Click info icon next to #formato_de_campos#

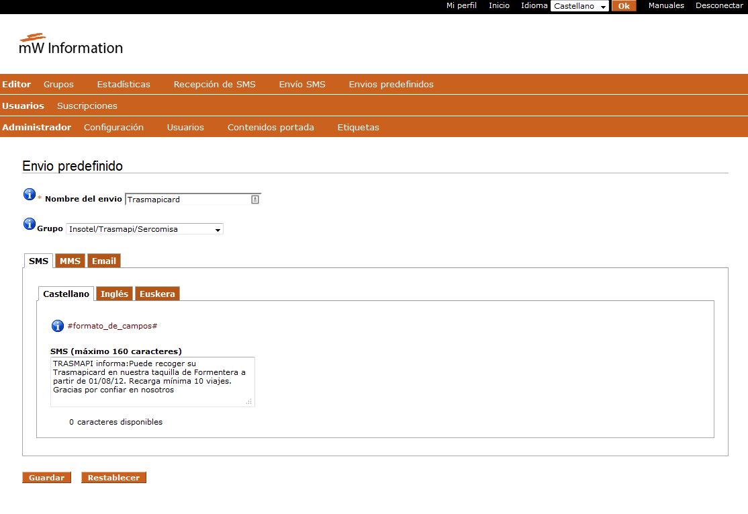[58, 326]
